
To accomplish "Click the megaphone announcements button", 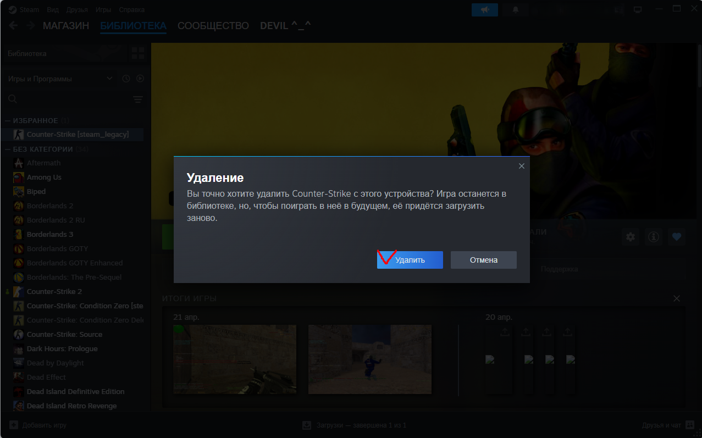I will coord(485,10).
